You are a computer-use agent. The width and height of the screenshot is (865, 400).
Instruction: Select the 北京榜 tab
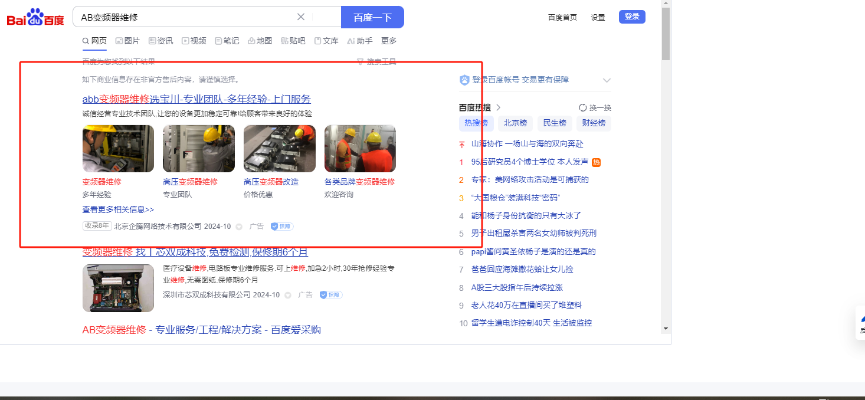pyautogui.click(x=515, y=123)
